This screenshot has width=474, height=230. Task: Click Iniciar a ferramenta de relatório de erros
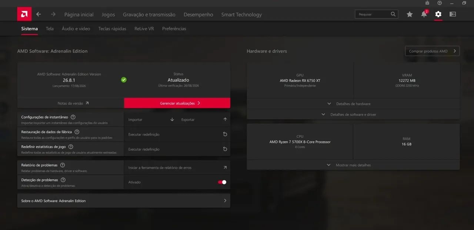[x=177, y=168]
